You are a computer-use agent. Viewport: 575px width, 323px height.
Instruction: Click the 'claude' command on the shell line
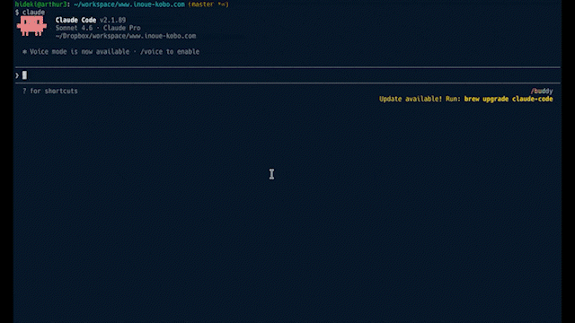(33, 12)
